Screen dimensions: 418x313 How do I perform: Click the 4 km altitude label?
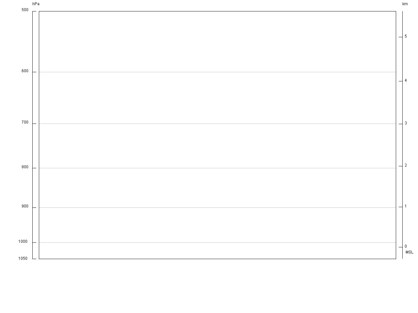pyautogui.click(x=406, y=80)
